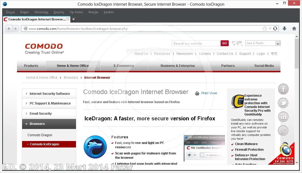This screenshot has height=173, width=302.
Task: Open the Dosya menu
Action: [x=11, y=12]
